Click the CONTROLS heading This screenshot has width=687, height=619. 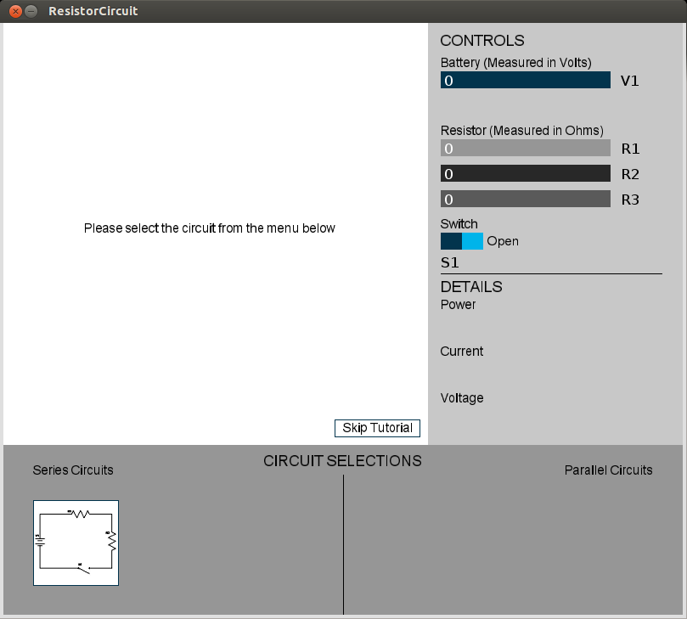(482, 41)
